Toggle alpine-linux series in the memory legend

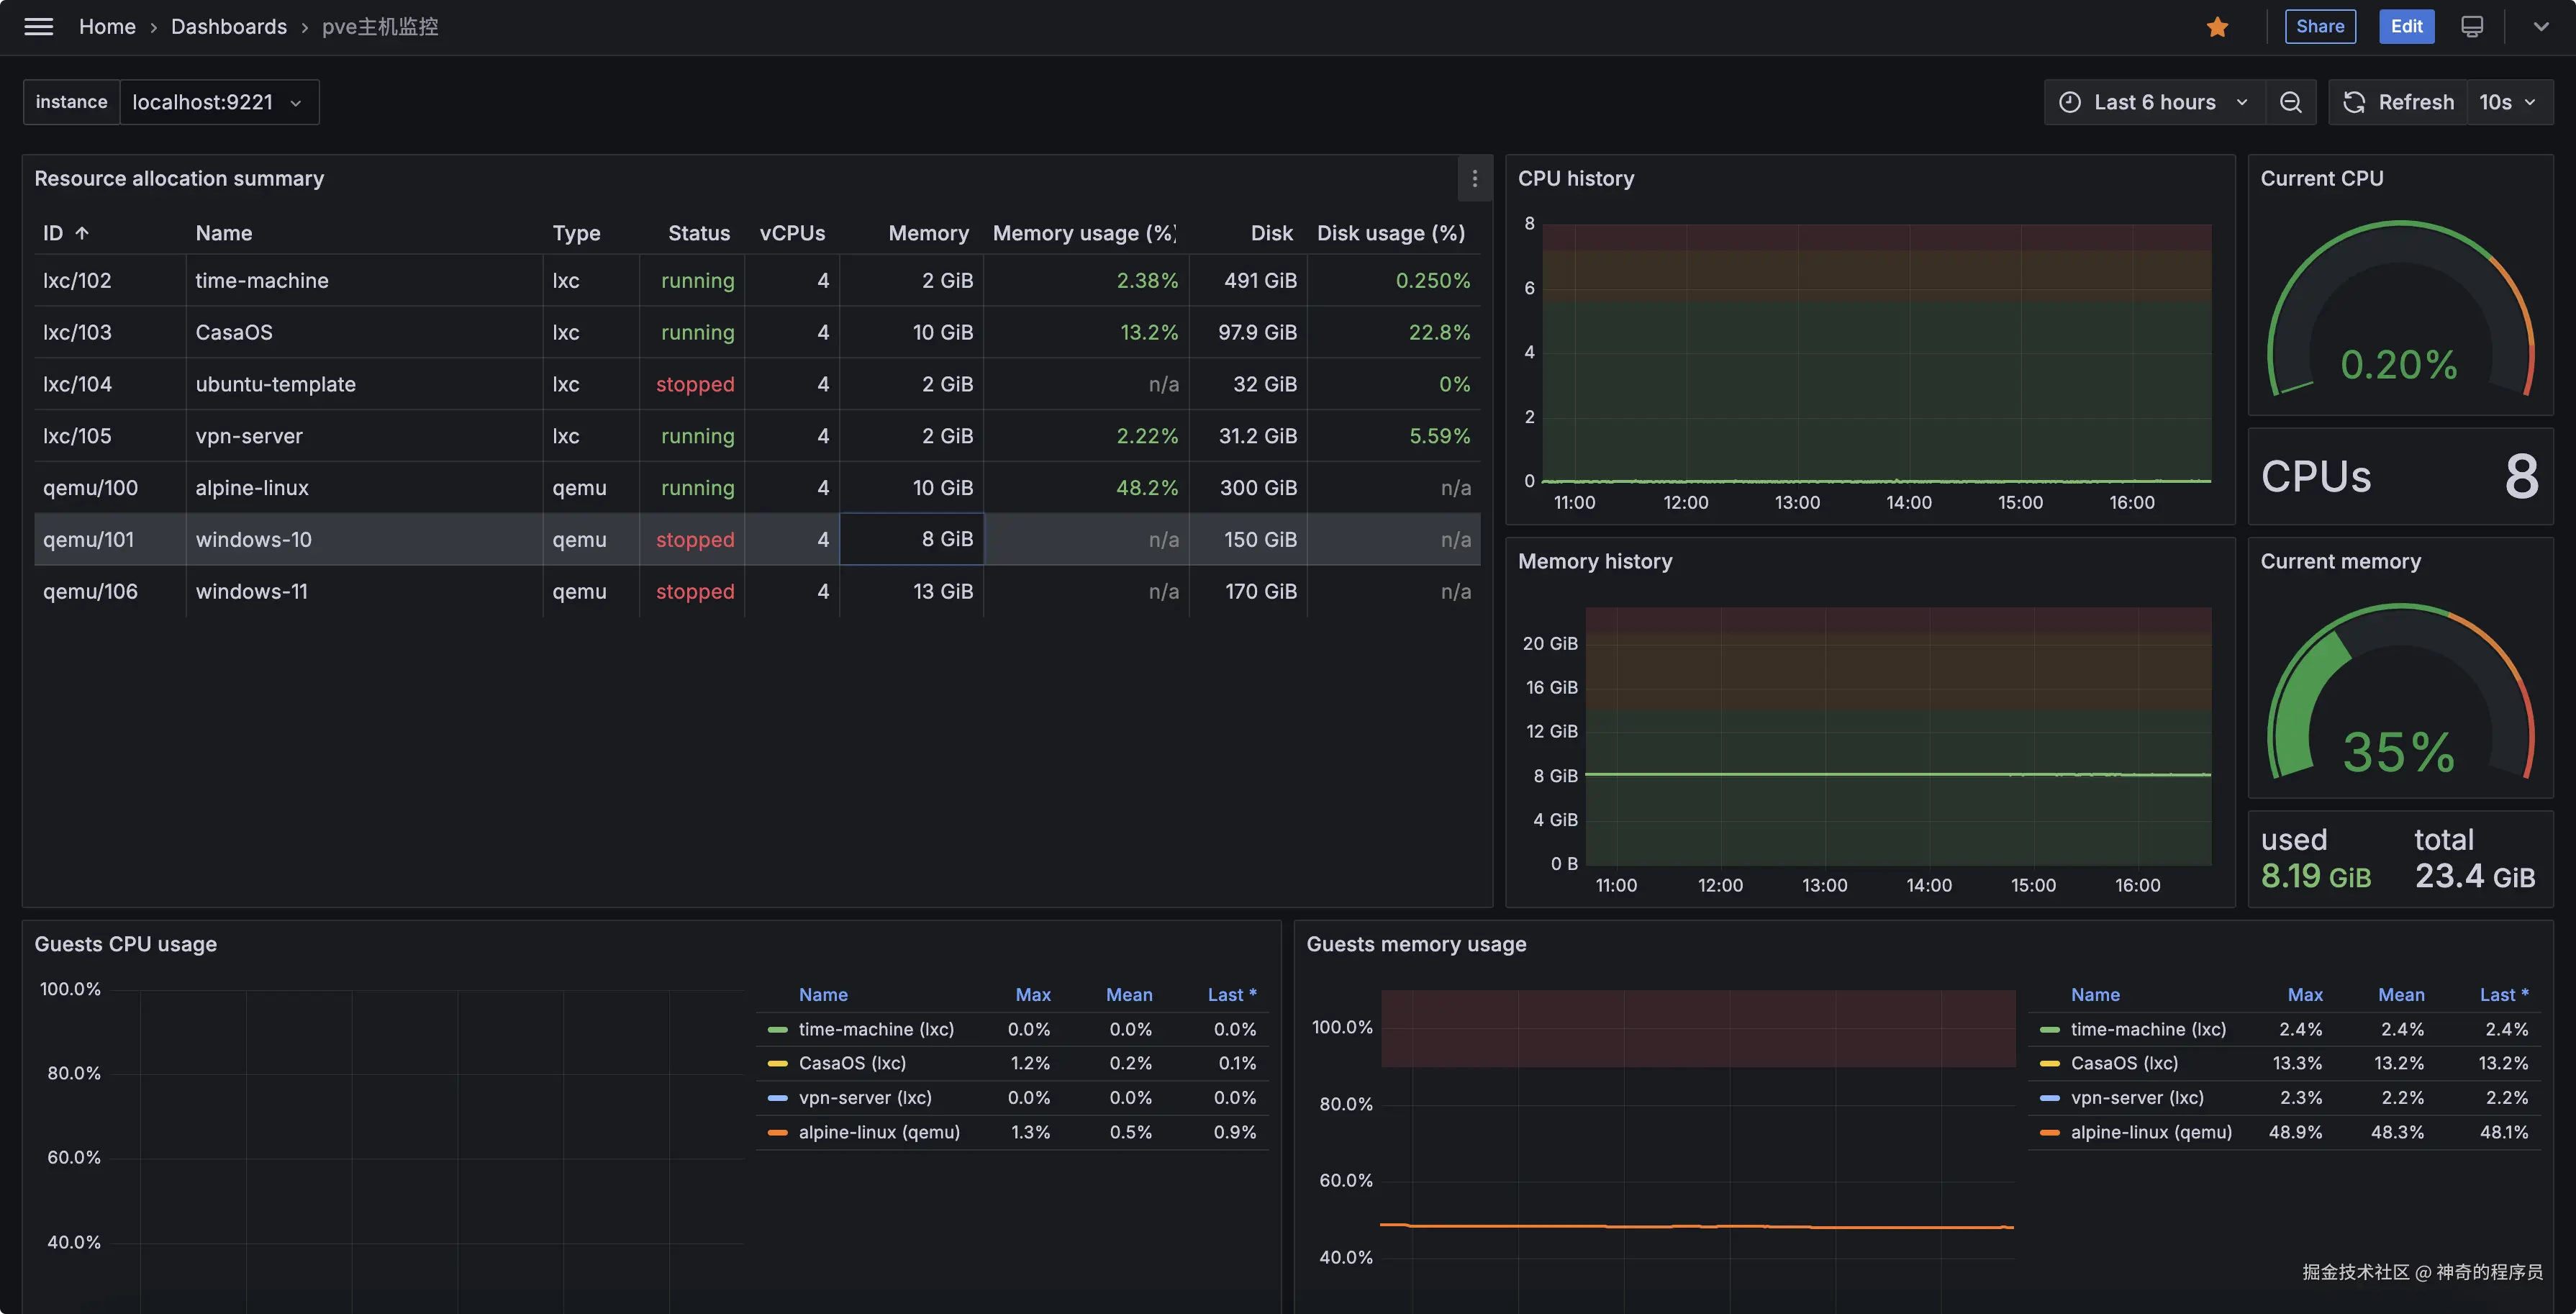coord(2150,1132)
